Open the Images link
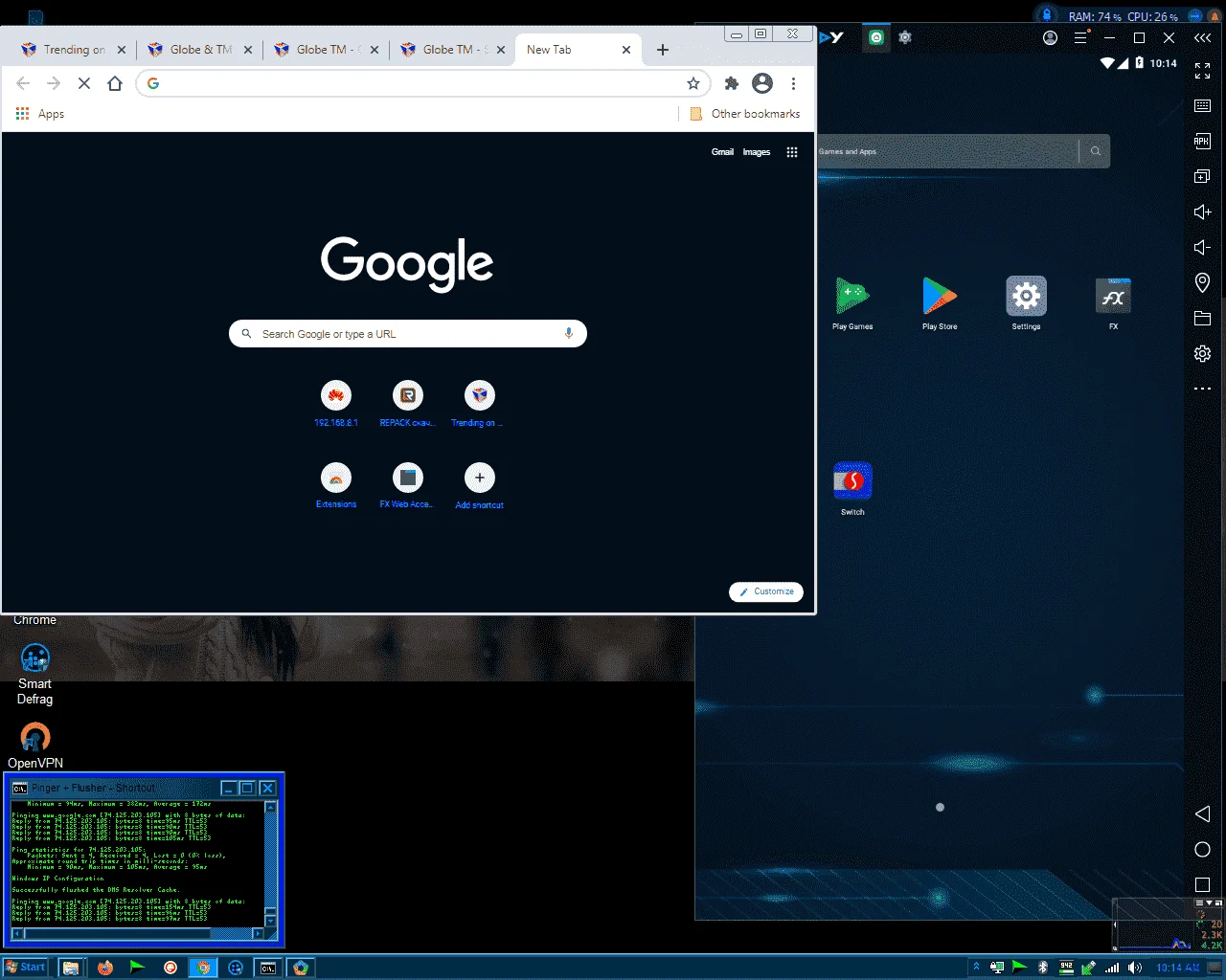Viewport: 1226px width, 980px height. 757,152
